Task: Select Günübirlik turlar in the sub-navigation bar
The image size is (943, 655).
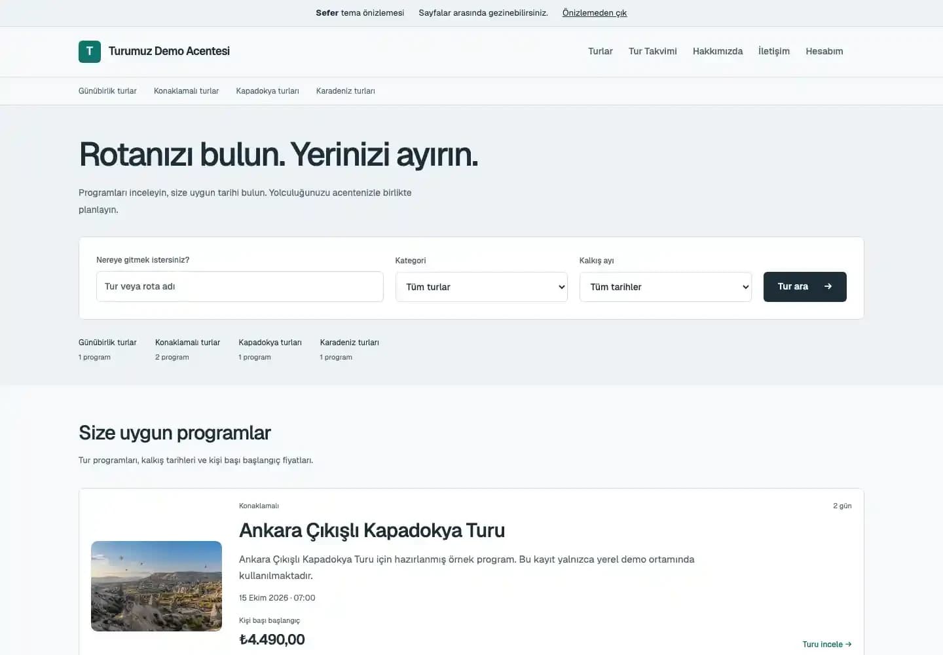Action: pyautogui.click(x=107, y=91)
